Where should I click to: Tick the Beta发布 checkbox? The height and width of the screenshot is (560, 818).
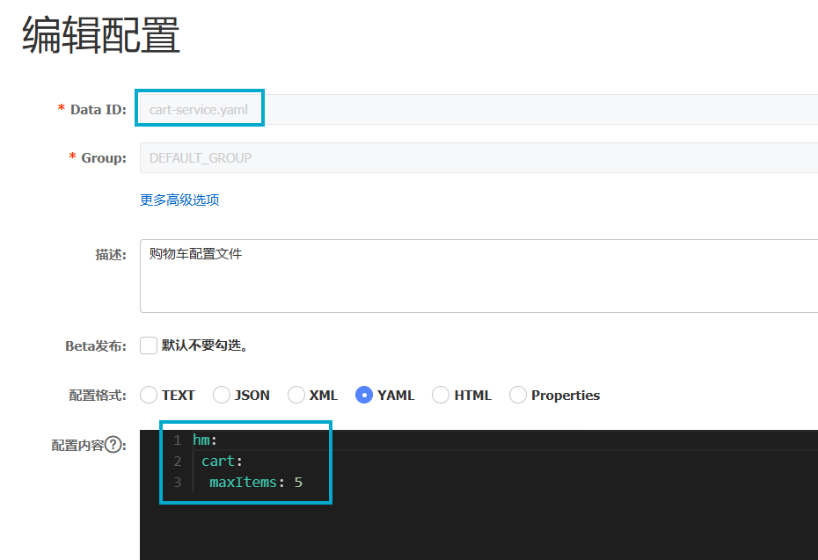coord(149,345)
